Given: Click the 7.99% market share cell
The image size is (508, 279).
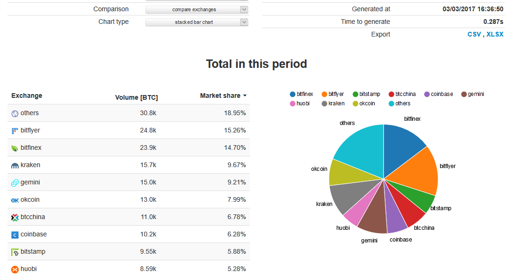Looking at the screenshot, I should 237,199.
